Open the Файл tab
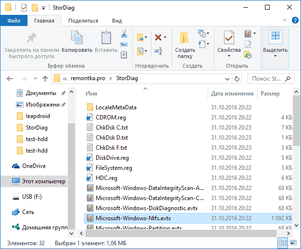Viewport: 301px width, 249px height. pyautogui.click(x=14, y=21)
